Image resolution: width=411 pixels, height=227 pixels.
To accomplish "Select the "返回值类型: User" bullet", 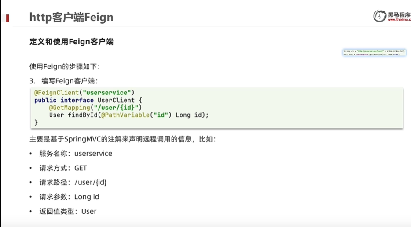I will tap(68, 211).
